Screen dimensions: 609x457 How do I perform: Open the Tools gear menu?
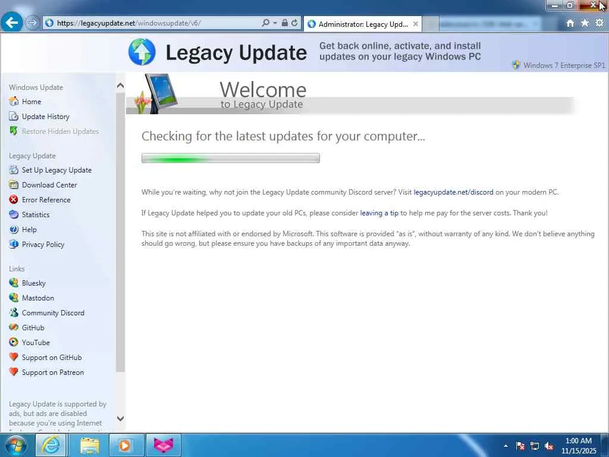pos(599,23)
